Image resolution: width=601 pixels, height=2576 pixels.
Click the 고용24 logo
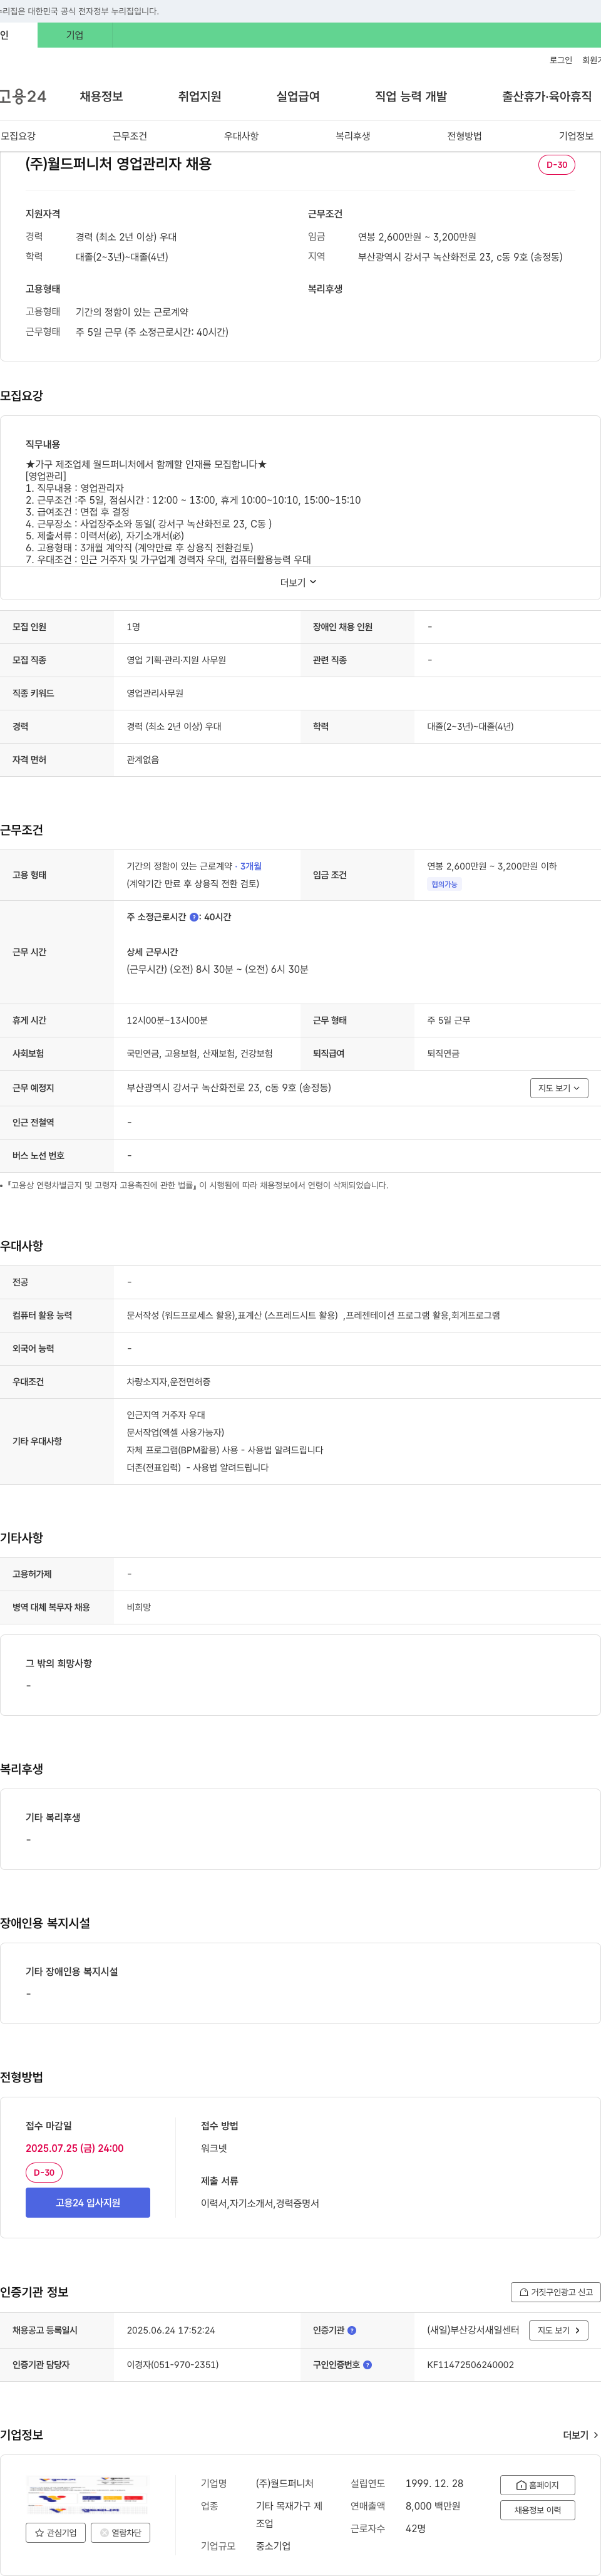[x=23, y=96]
